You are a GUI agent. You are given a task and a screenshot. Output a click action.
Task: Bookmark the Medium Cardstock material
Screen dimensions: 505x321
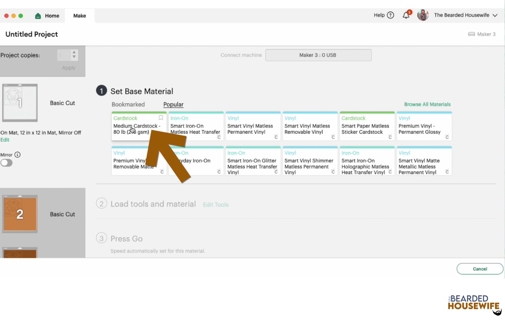pyautogui.click(x=161, y=117)
